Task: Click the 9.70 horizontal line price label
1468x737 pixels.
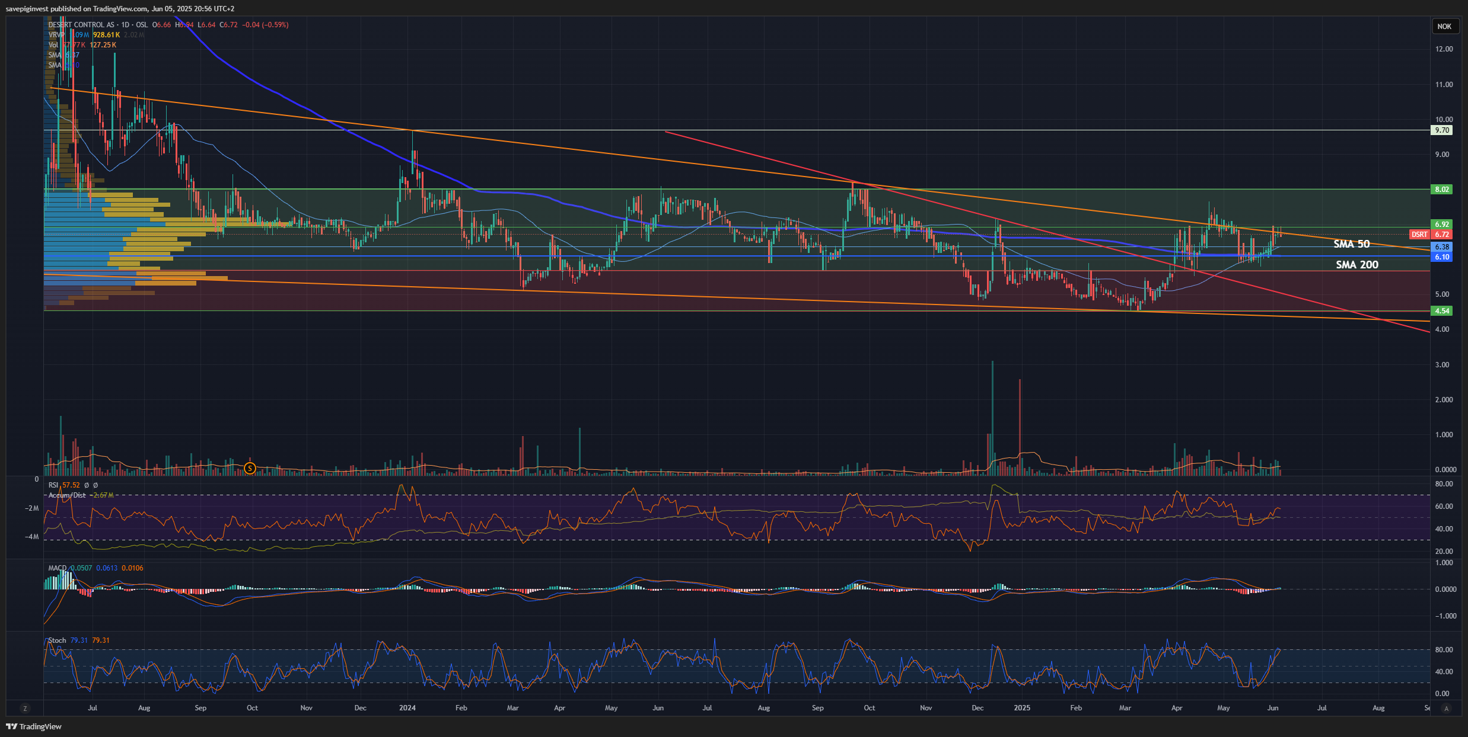Action: tap(1442, 130)
